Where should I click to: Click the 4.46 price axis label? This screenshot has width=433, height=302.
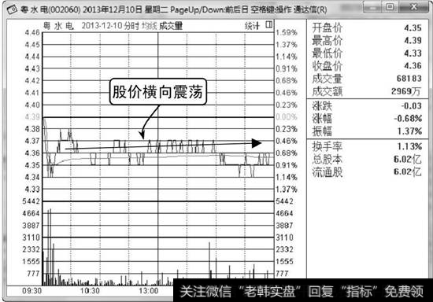32,32
